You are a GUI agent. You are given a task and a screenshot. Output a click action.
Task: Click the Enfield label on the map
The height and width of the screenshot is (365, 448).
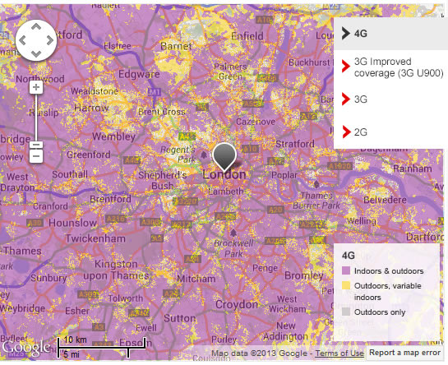247,36
